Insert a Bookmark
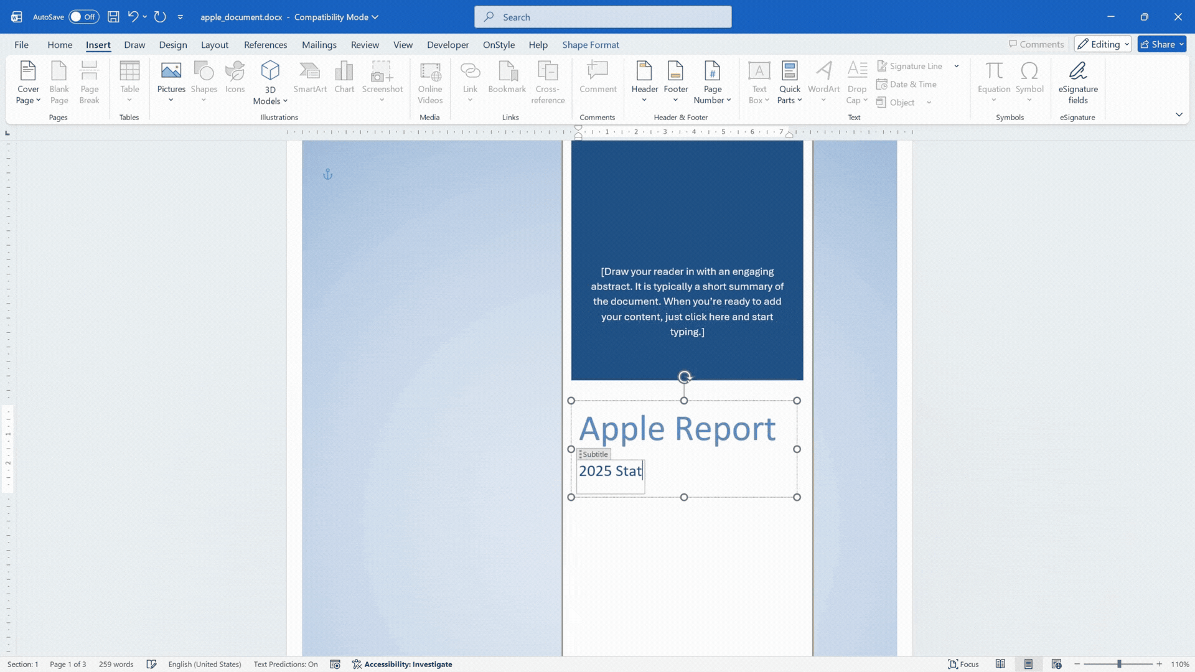Viewport: 1195px width, 672px height. point(507,78)
